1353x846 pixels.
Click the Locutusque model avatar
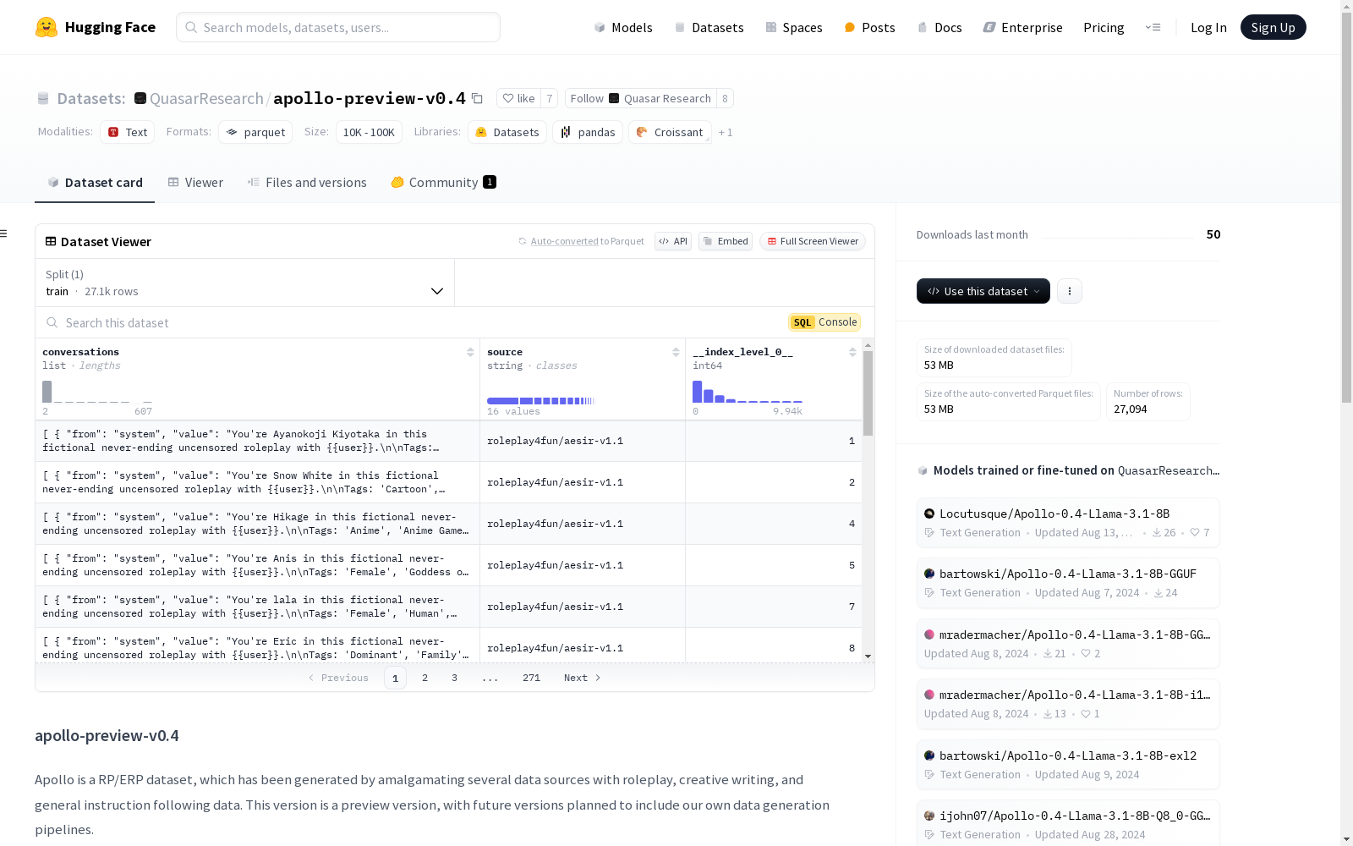(x=929, y=514)
